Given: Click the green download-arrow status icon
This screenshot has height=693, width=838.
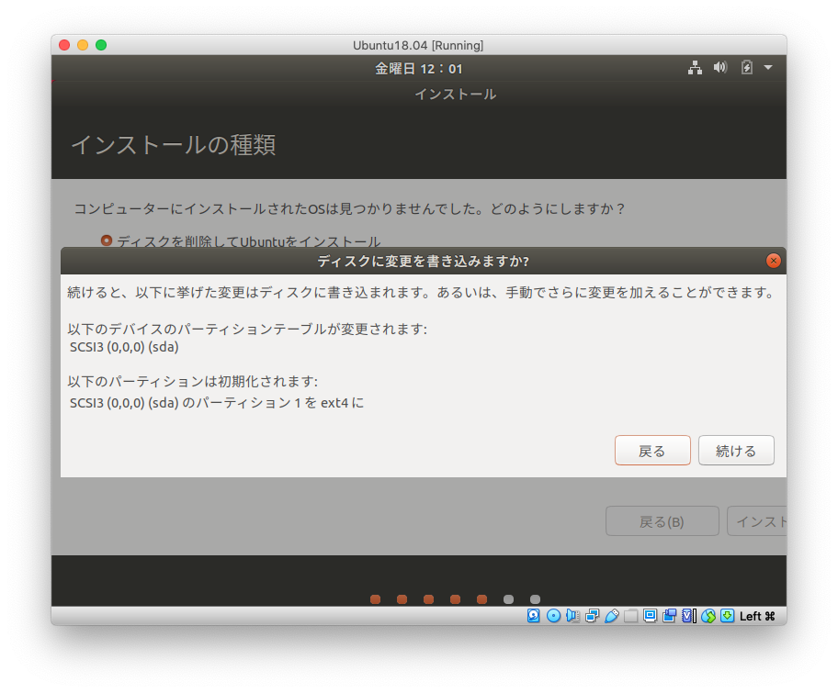Looking at the screenshot, I should [729, 616].
